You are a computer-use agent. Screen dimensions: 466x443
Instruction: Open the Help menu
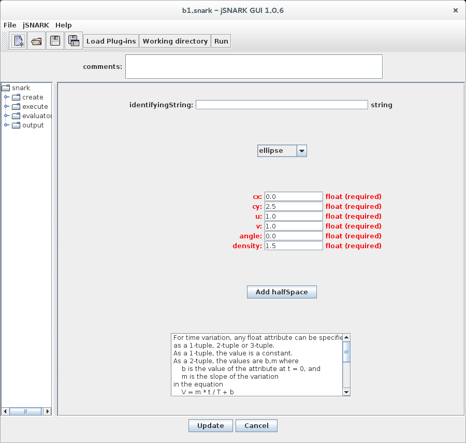pyautogui.click(x=63, y=25)
